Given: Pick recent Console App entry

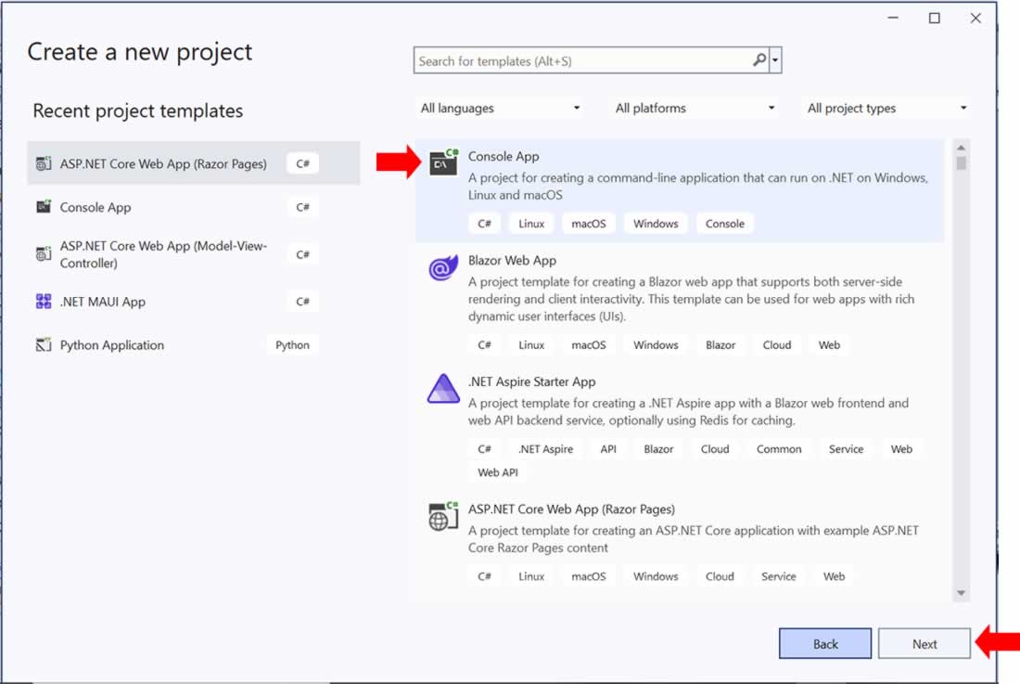Looking at the screenshot, I should 193,207.
